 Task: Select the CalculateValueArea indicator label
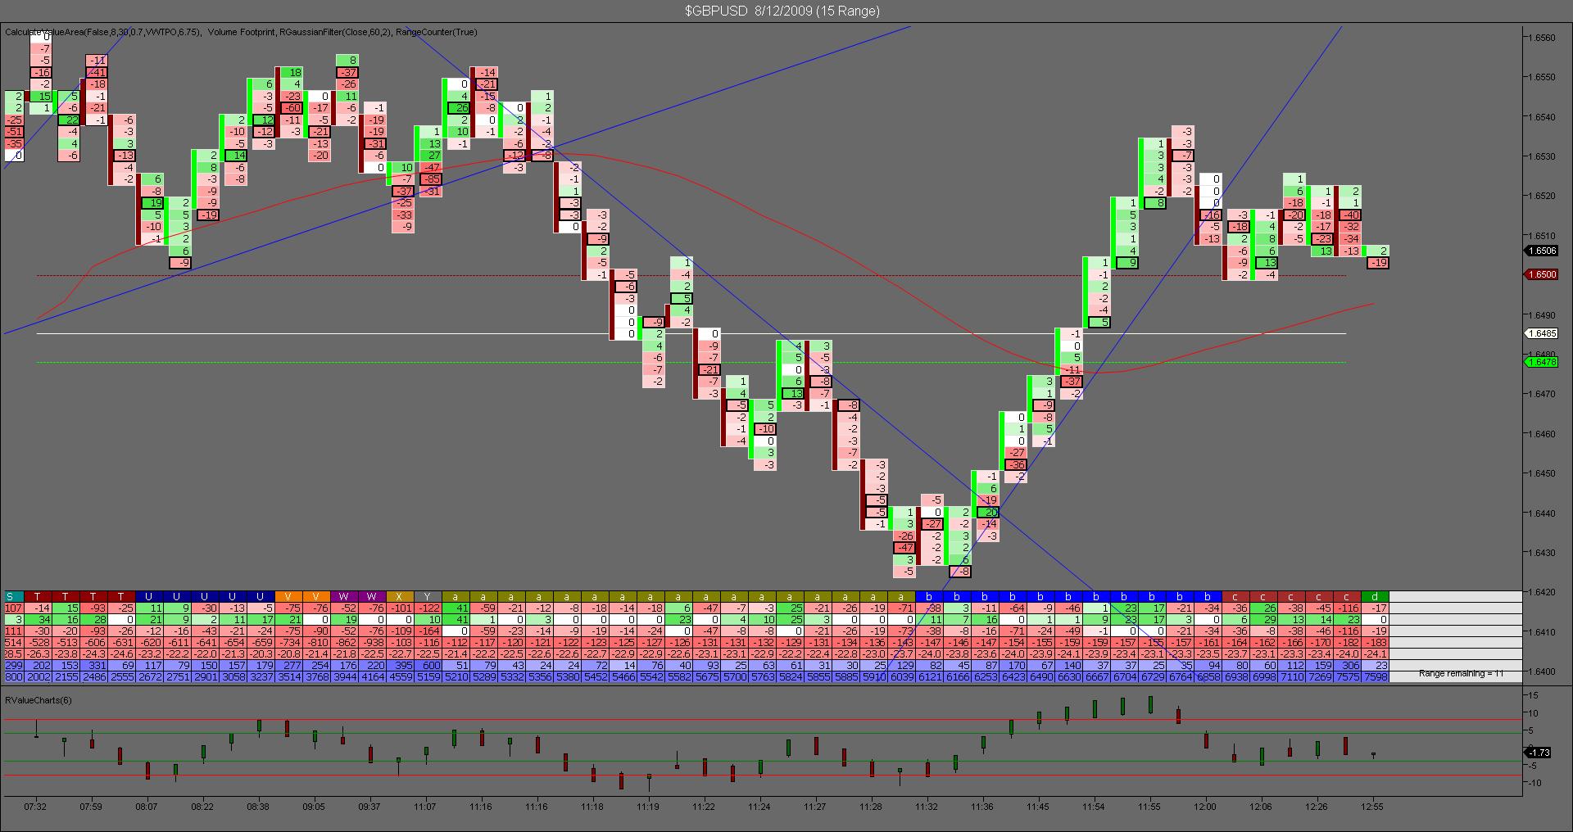pos(103,33)
